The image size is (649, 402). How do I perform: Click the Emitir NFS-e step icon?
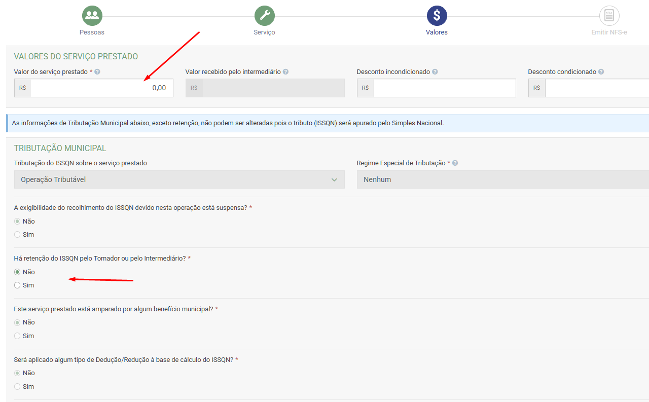click(609, 16)
